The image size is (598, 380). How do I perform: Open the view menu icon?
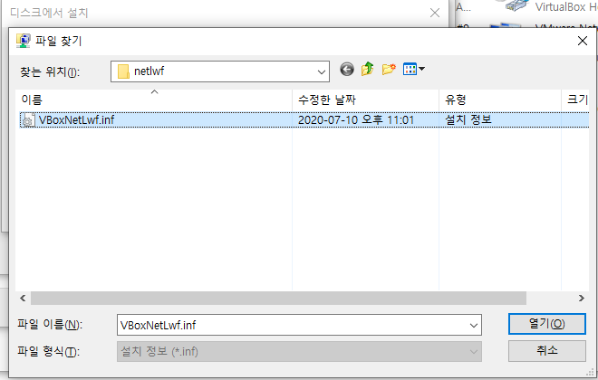pos(410,70)
